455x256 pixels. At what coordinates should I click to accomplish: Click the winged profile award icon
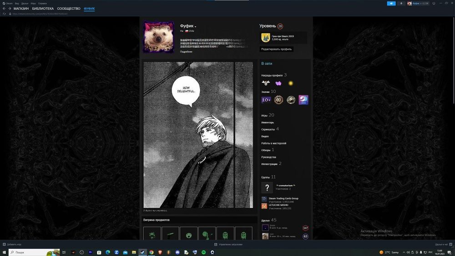point(266,83)
